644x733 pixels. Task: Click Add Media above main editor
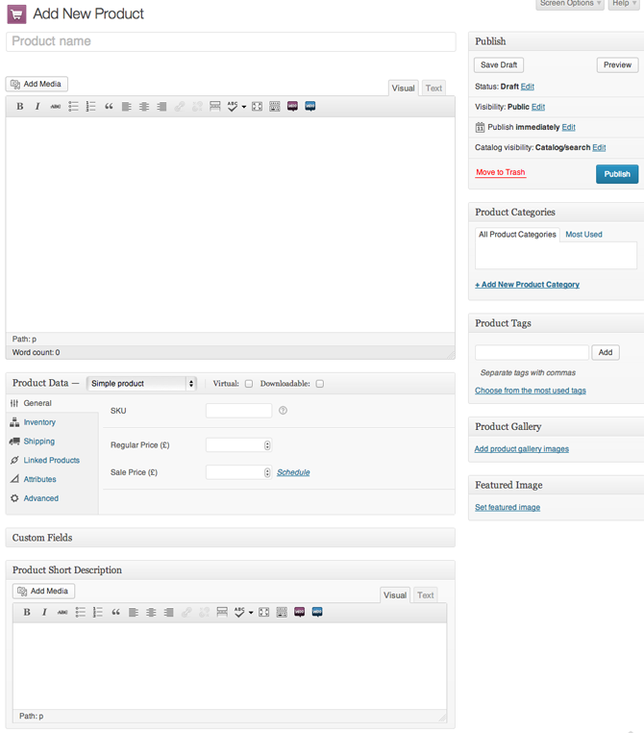pyautogui.click(x=37, y=84)
